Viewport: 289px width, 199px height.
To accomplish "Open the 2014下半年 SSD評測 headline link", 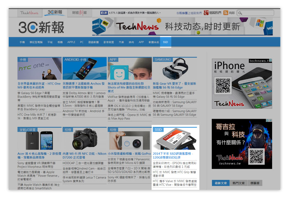I will pyautogui.click(x=173, y=156).
